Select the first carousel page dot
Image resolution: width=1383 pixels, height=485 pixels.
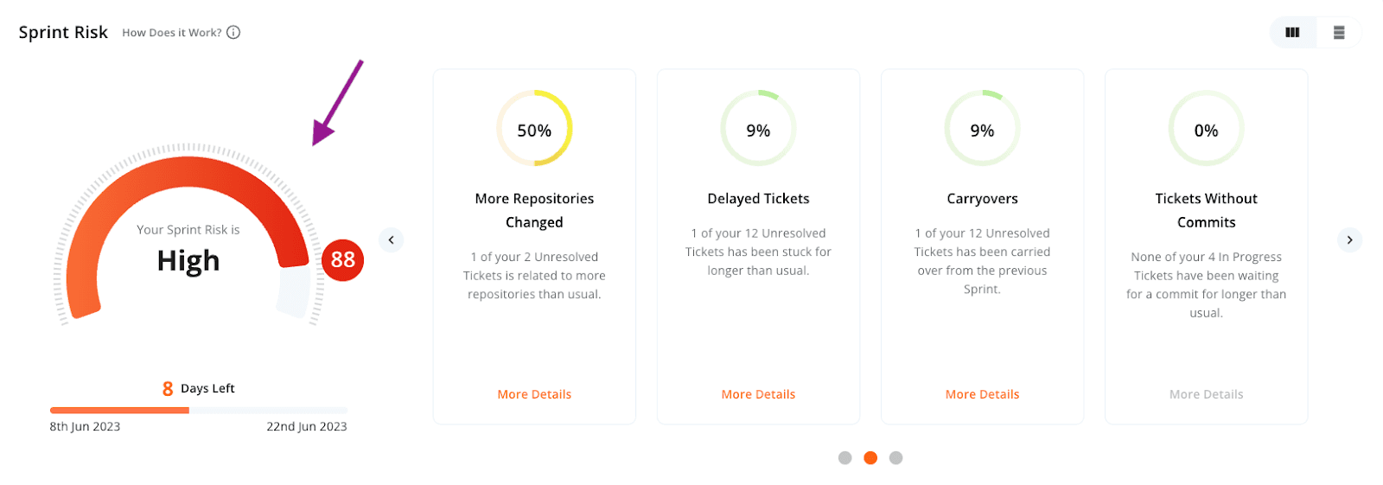point(844,458)
